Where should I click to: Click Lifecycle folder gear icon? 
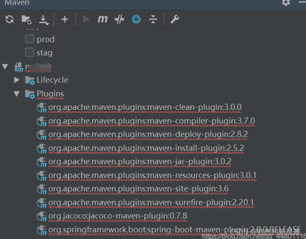[x=30, y=80]
